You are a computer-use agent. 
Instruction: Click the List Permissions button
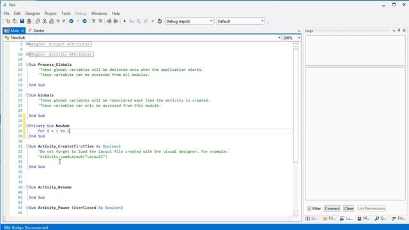coord(371,208)
